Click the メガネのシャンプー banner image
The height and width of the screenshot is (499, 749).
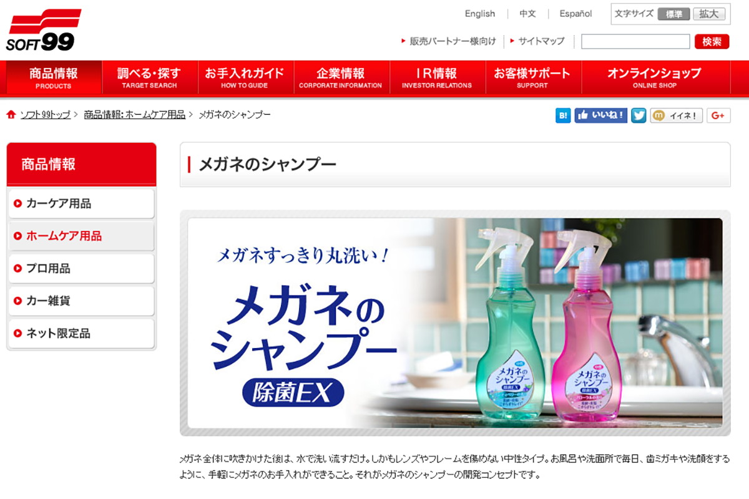[x=455, y=323]
